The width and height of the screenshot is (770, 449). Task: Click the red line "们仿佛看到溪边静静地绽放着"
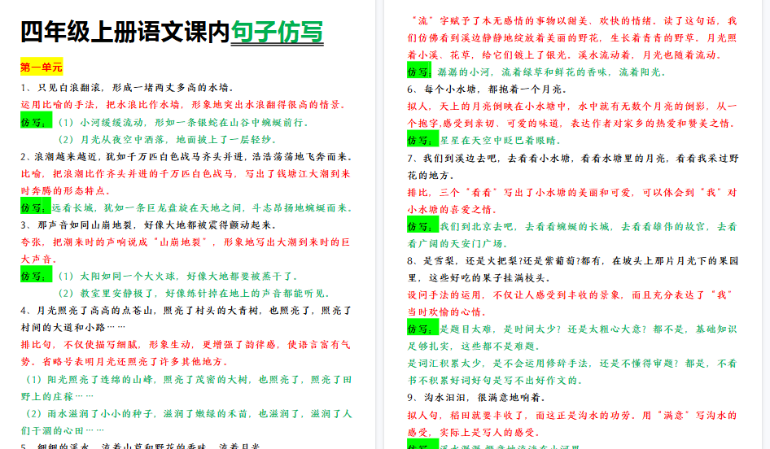pos(572,38)
